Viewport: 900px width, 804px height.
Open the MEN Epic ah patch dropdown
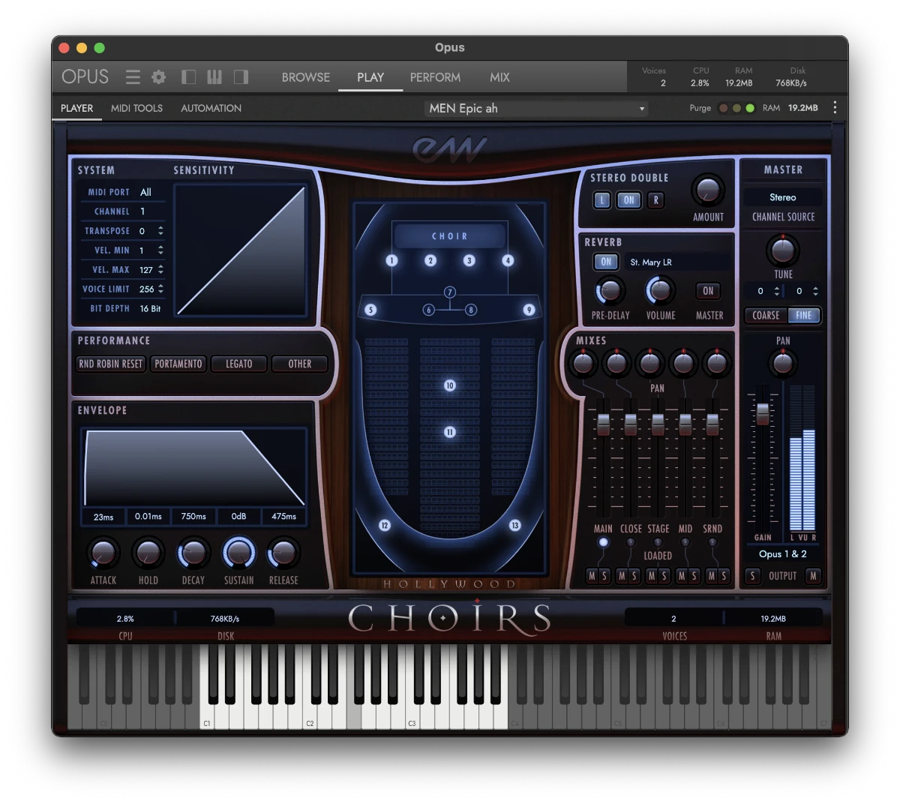pyautogui.click(x=535, y=108)
